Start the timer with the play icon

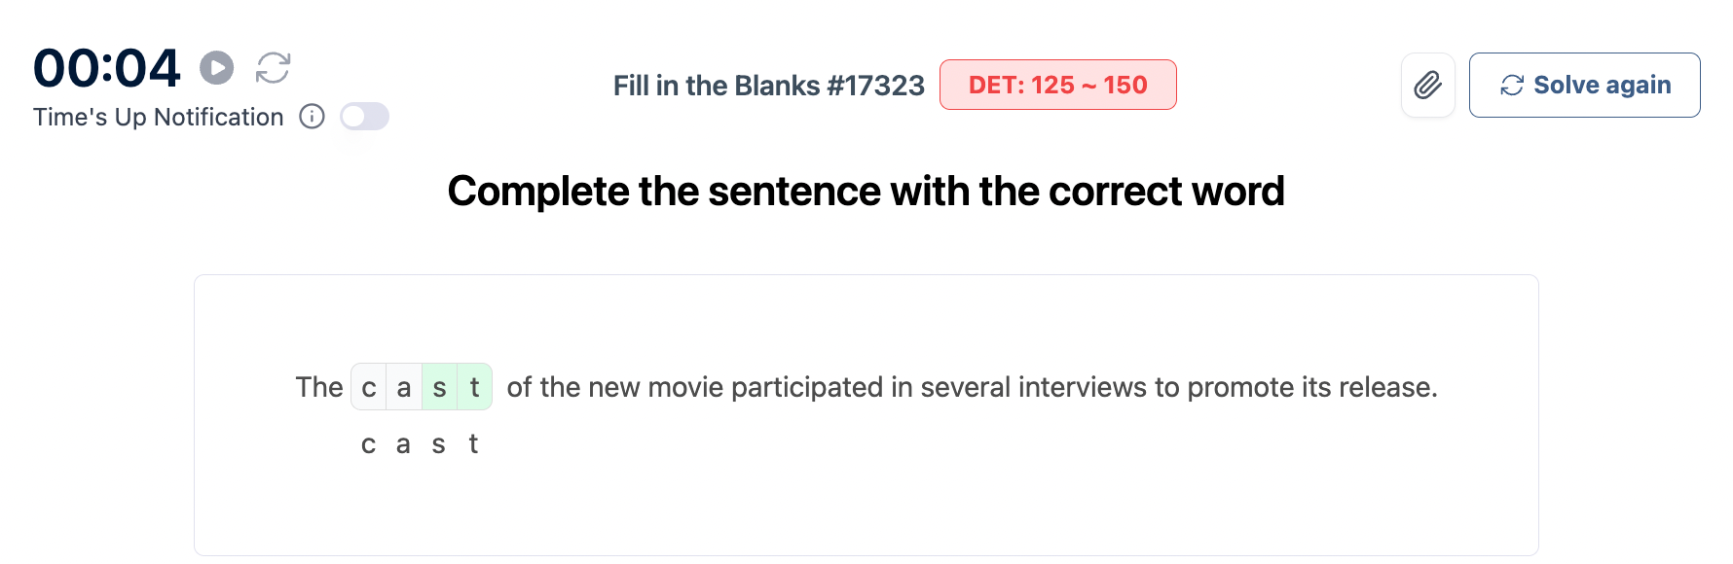click(x=217, y=68)
